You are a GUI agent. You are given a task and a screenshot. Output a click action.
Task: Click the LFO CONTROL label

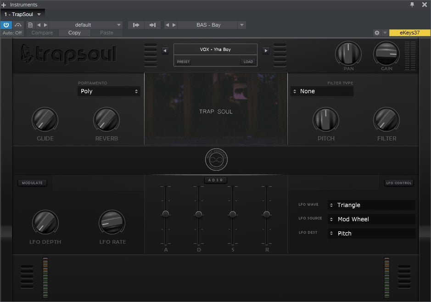(399, 183)
